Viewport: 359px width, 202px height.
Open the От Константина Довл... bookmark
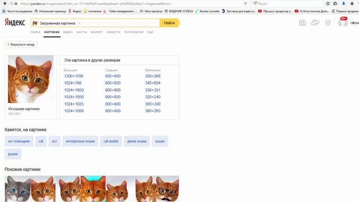pos(312,11)
